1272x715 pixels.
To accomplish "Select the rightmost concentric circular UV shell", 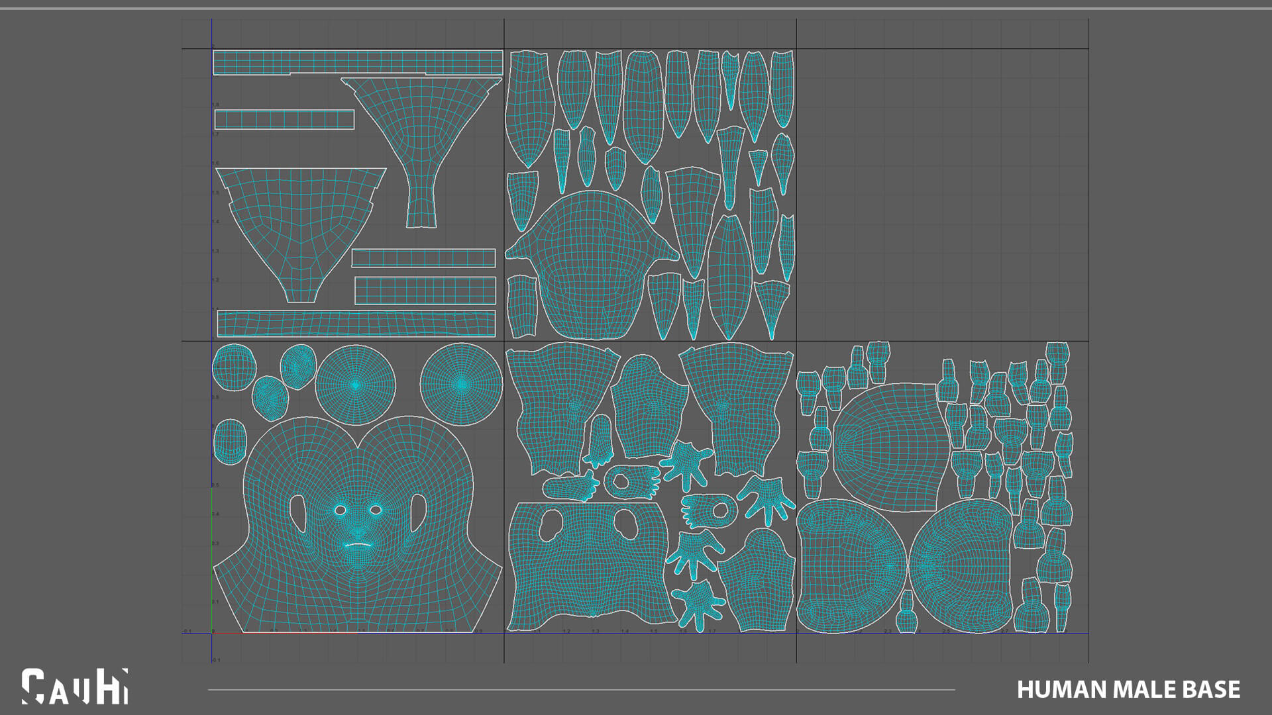I will (x=462, y=384).
